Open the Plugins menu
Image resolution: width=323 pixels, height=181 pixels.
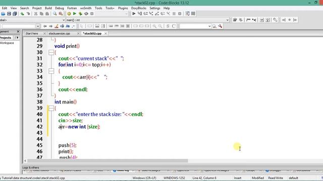pyautogui.click(x=123, y=8)
